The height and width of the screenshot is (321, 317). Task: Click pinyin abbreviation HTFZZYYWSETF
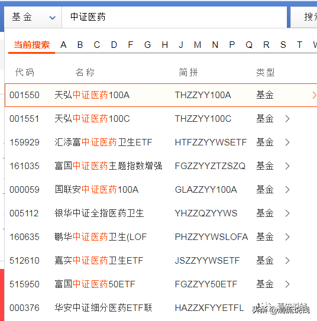[x=211, y=142]
